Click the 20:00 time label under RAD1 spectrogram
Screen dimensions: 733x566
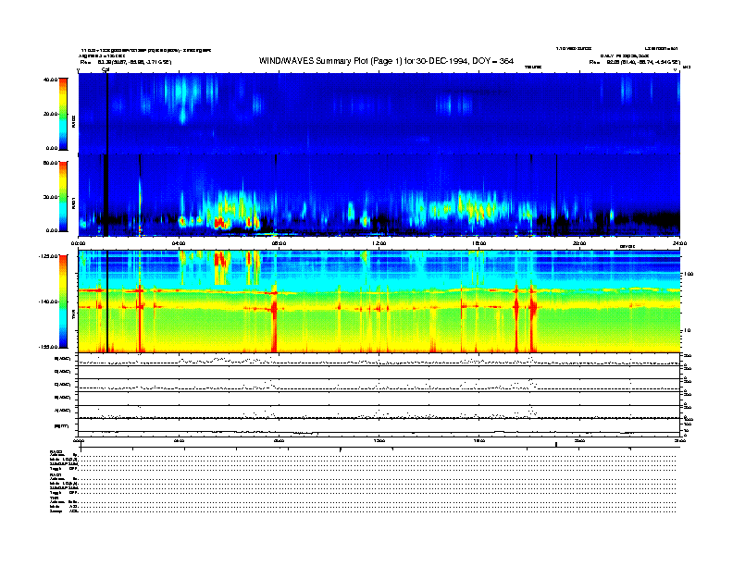coord(579,243)
